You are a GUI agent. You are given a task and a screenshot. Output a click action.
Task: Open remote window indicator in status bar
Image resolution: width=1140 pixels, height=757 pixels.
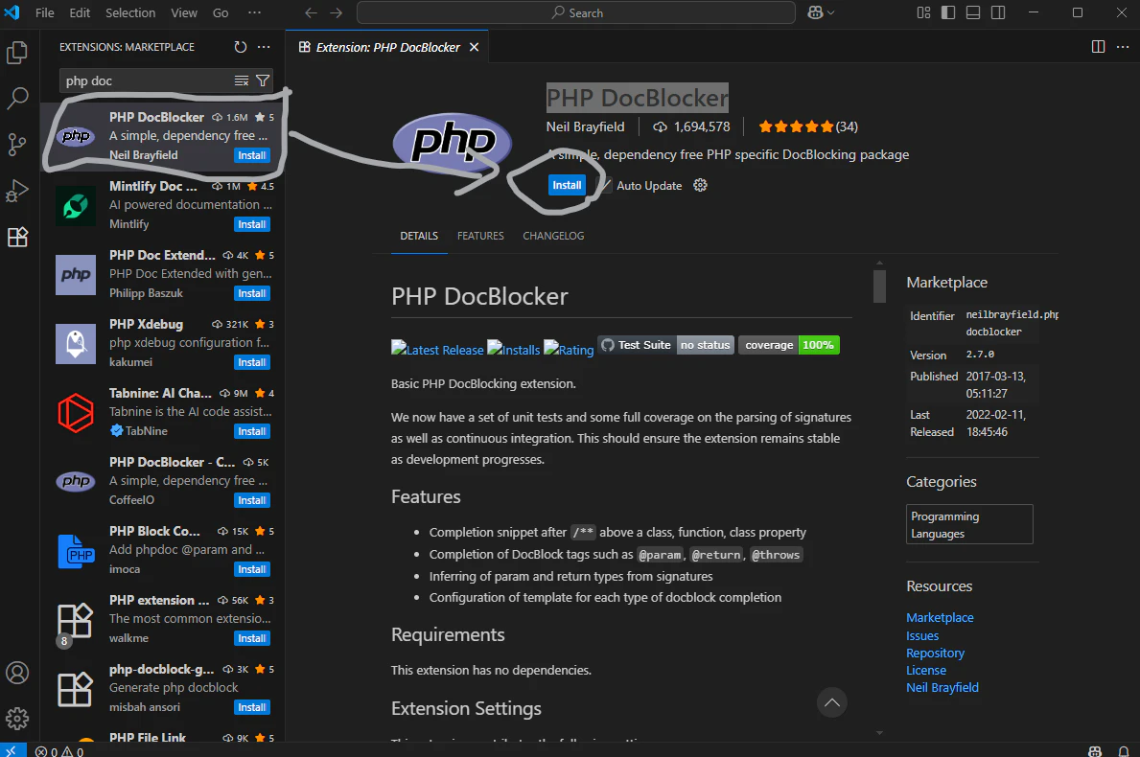pos(12,750)
